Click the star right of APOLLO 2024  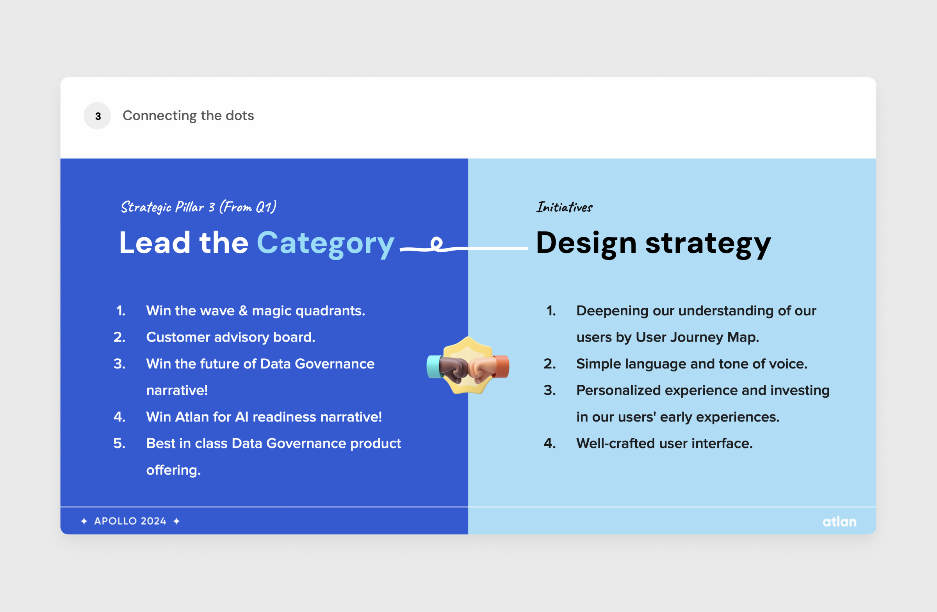coord(177,521)
